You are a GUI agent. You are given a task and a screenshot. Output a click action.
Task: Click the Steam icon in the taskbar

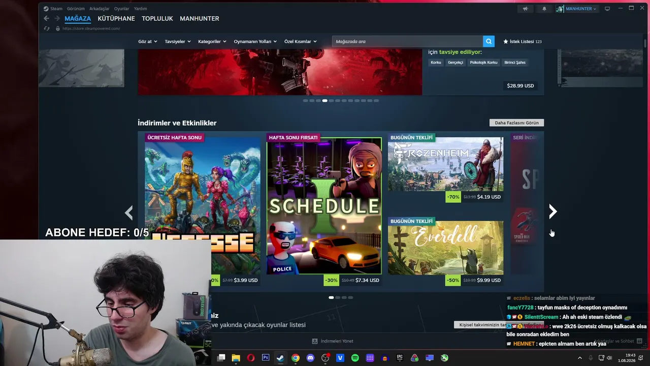click(280, 358)
